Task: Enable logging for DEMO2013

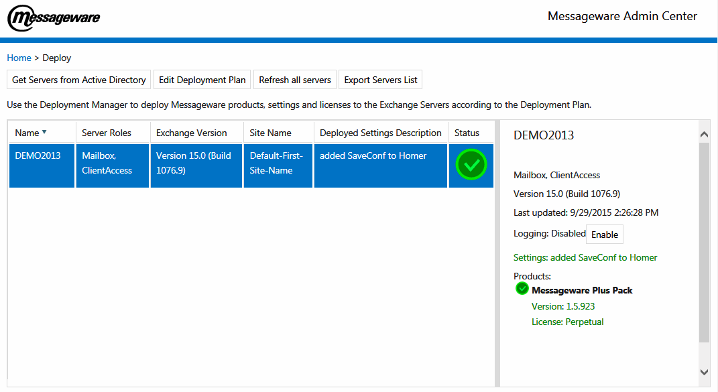Action: click(605, 235)
